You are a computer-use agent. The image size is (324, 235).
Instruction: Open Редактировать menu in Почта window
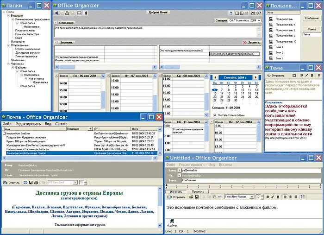28,124
